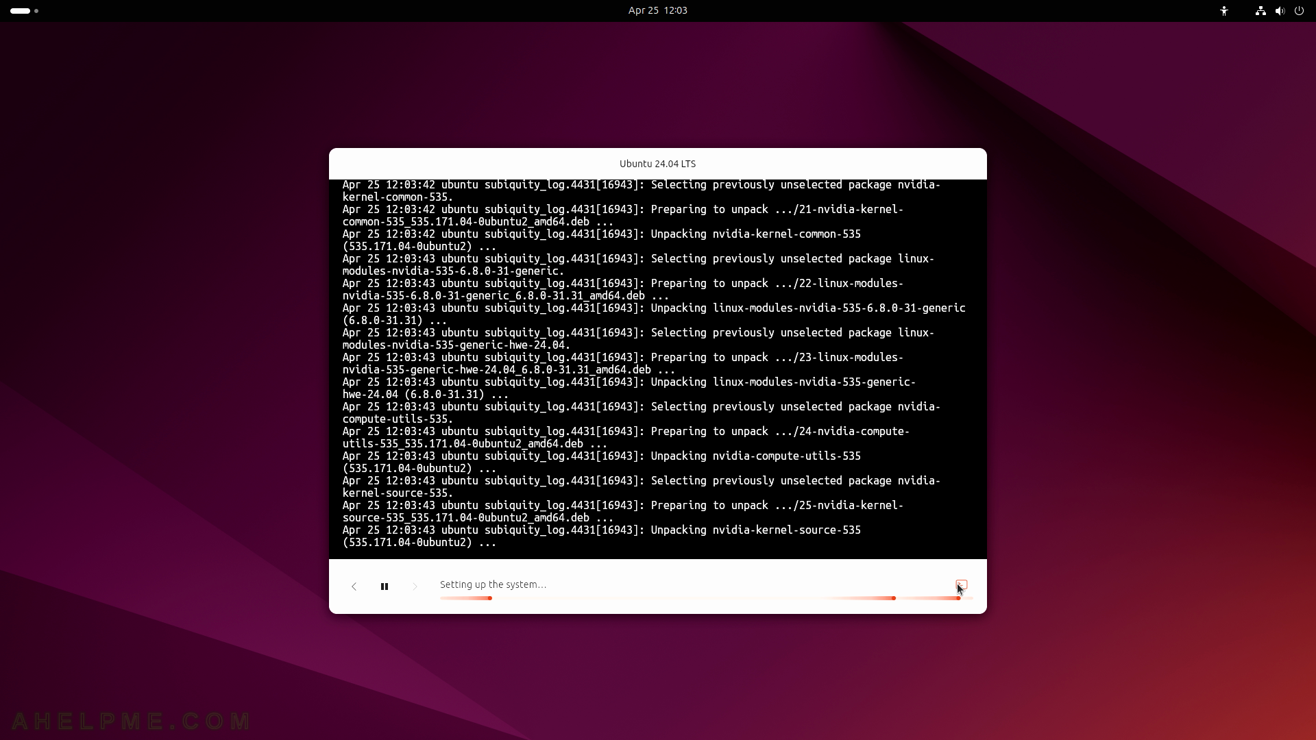Click log text 'hwe-24.04 (6.8.0-31.31) ...'
1316x740 pixels.
tap(426, 395)
